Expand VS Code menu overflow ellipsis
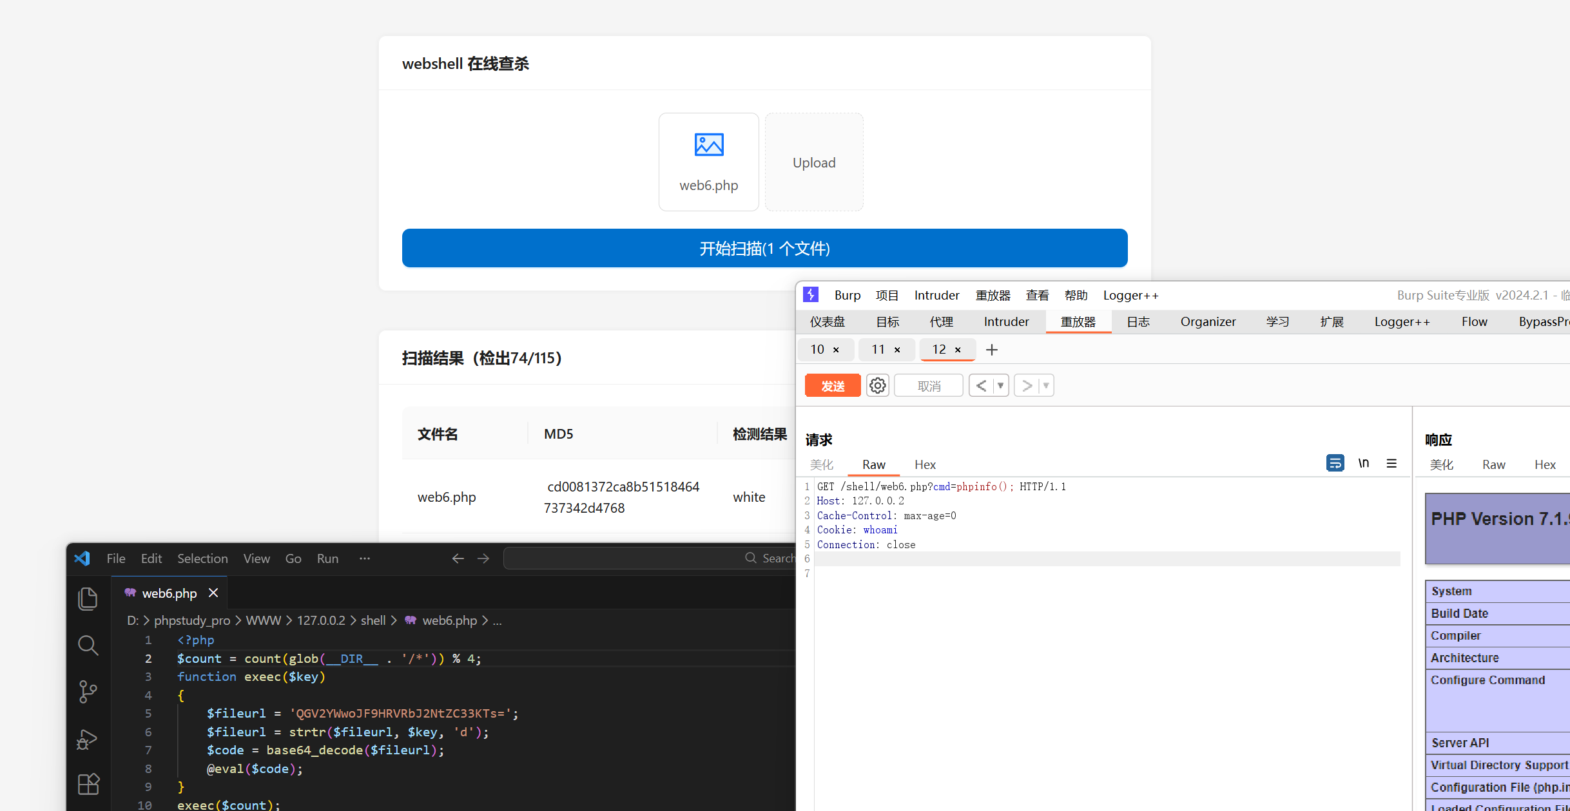1570x811 pixels. 365,558
